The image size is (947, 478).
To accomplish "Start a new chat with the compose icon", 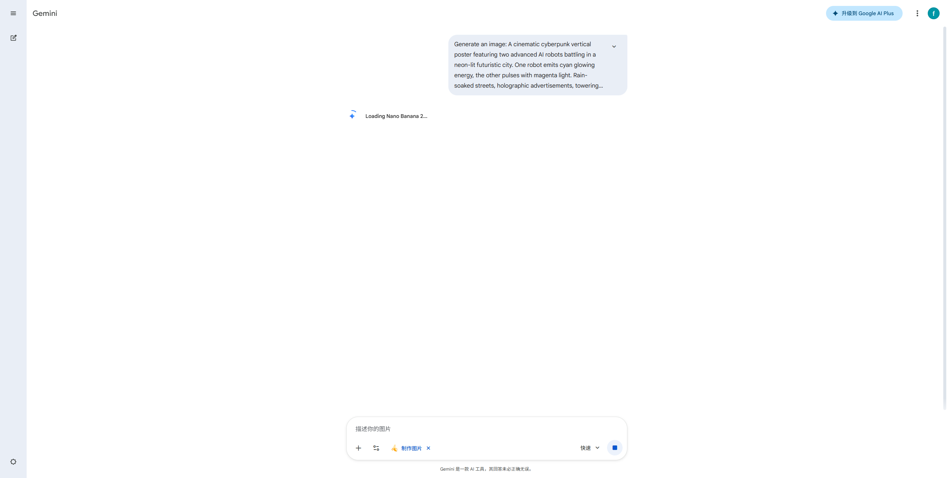I will click(x=13, y=38).
